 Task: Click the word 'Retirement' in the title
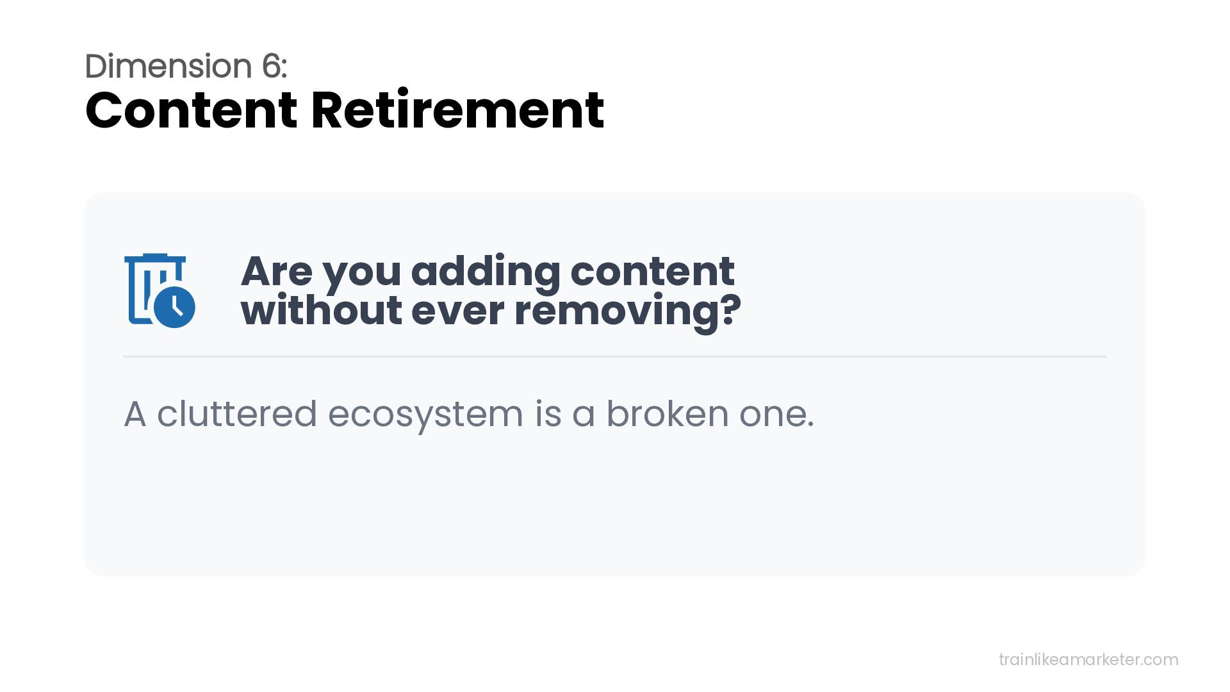457,110
